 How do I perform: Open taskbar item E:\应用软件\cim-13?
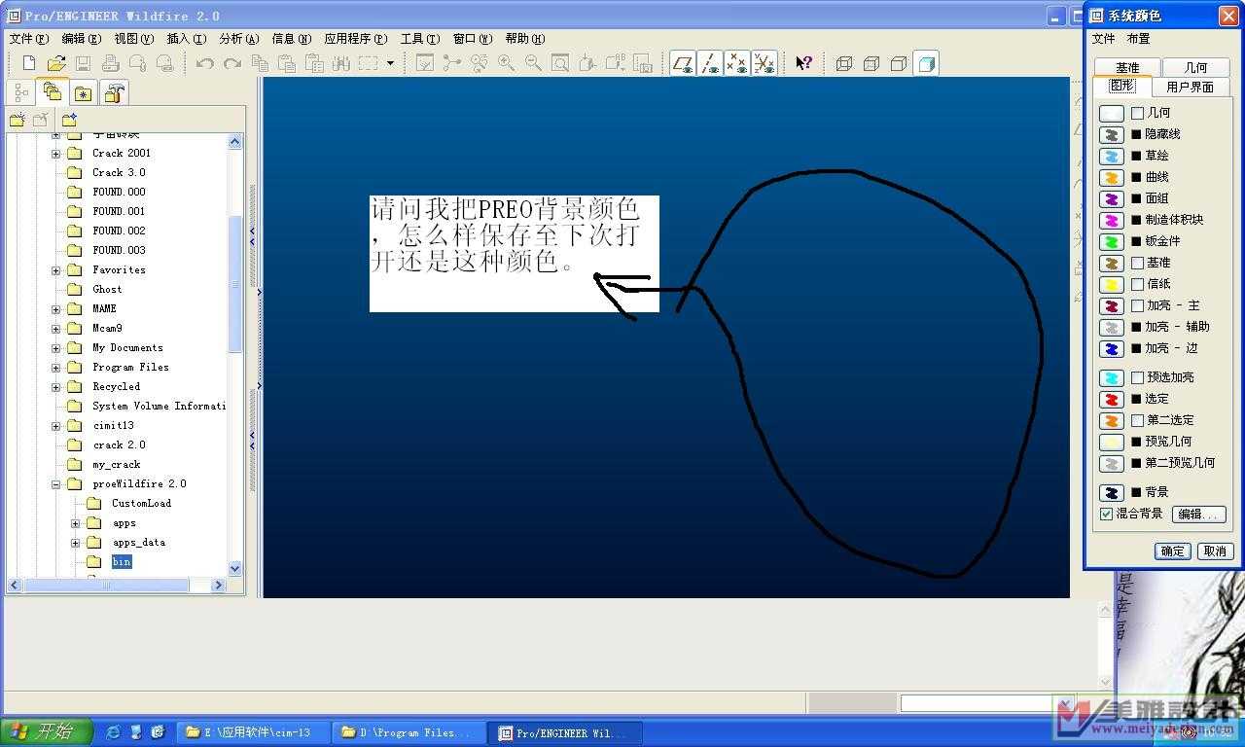[255, 732]
